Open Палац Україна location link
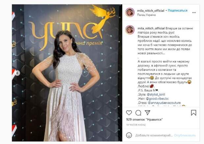This screenshot has height=144, width=204. pos(146,15)
